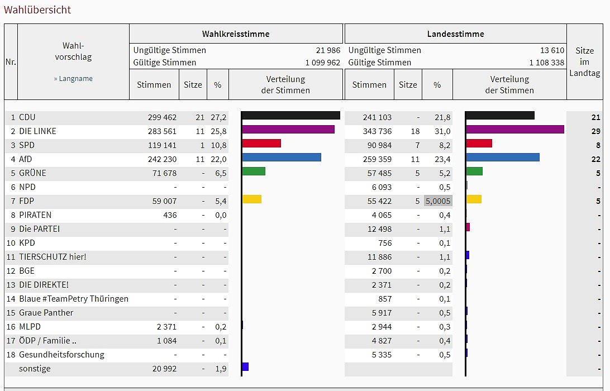
Task: Select the Blaue #TeamPetry Thüringen row label
Action: [x=74, y=299]
